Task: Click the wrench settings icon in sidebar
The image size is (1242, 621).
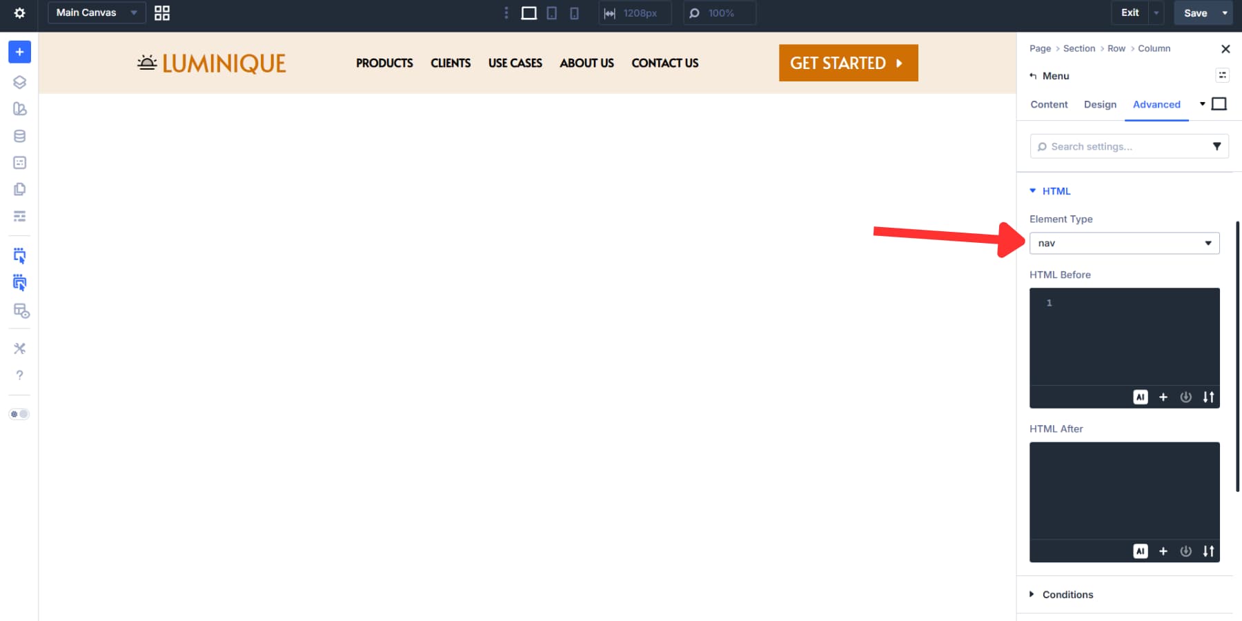Action: 19,348
